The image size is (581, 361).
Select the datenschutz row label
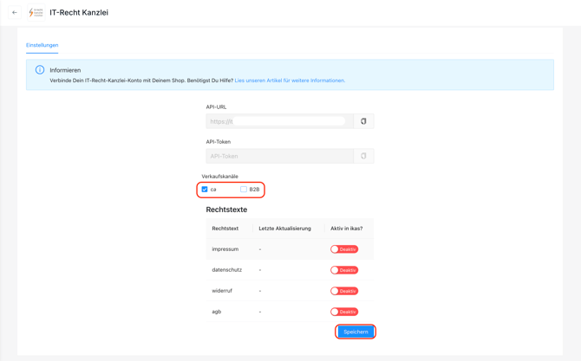point(227,270)
